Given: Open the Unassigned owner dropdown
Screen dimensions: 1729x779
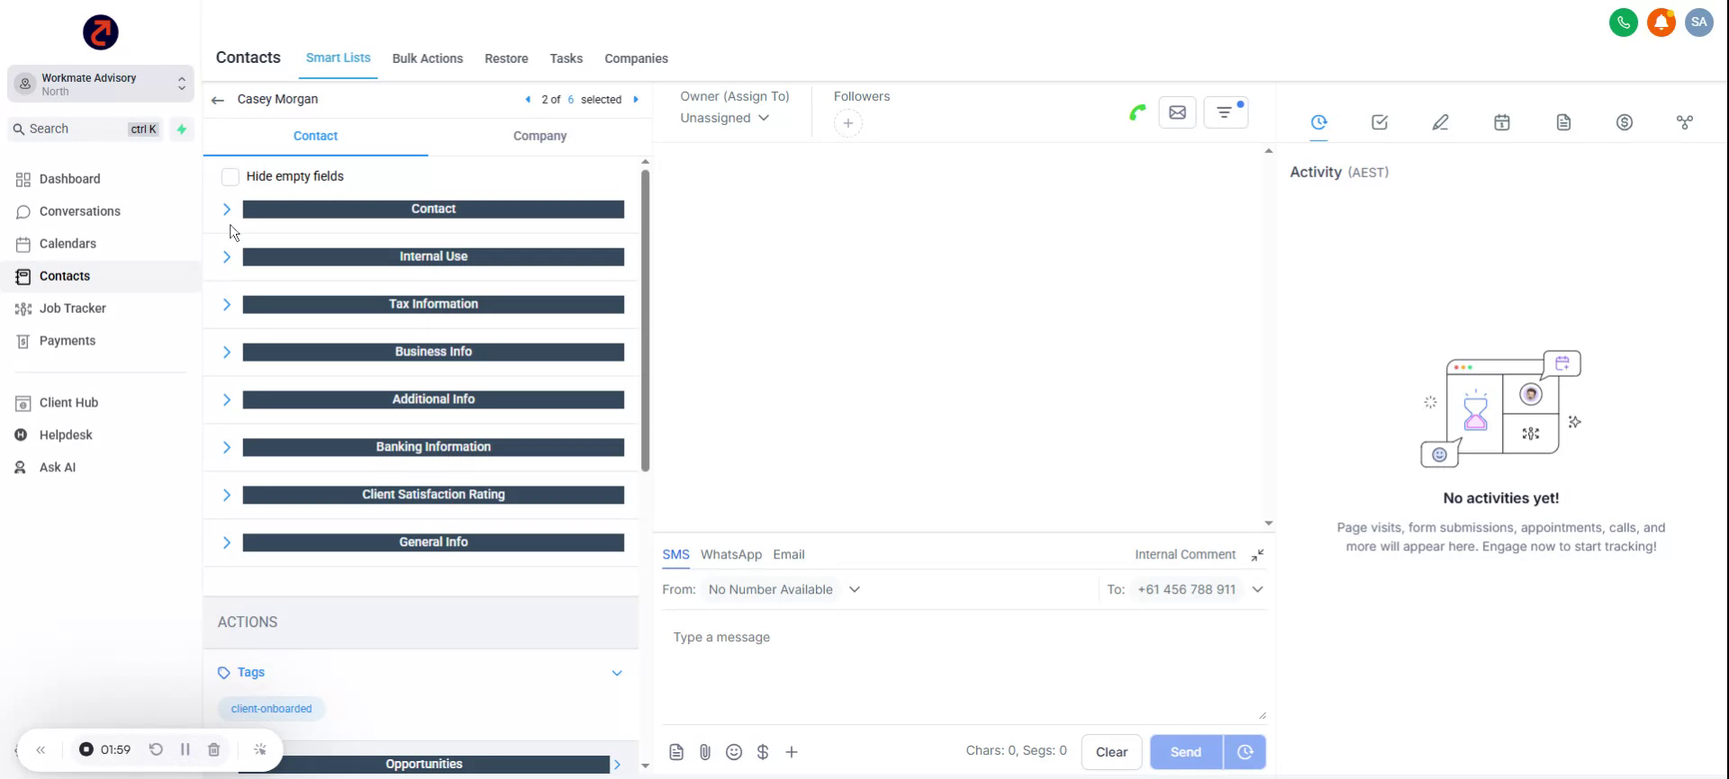Looking at the screenshot, I should [x=725, y=118].
